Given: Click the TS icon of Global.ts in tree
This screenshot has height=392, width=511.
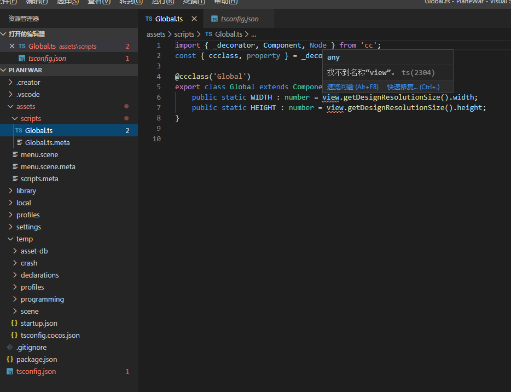Looking at the screenshot, I should pyautogui.click(x=19, y=131).
